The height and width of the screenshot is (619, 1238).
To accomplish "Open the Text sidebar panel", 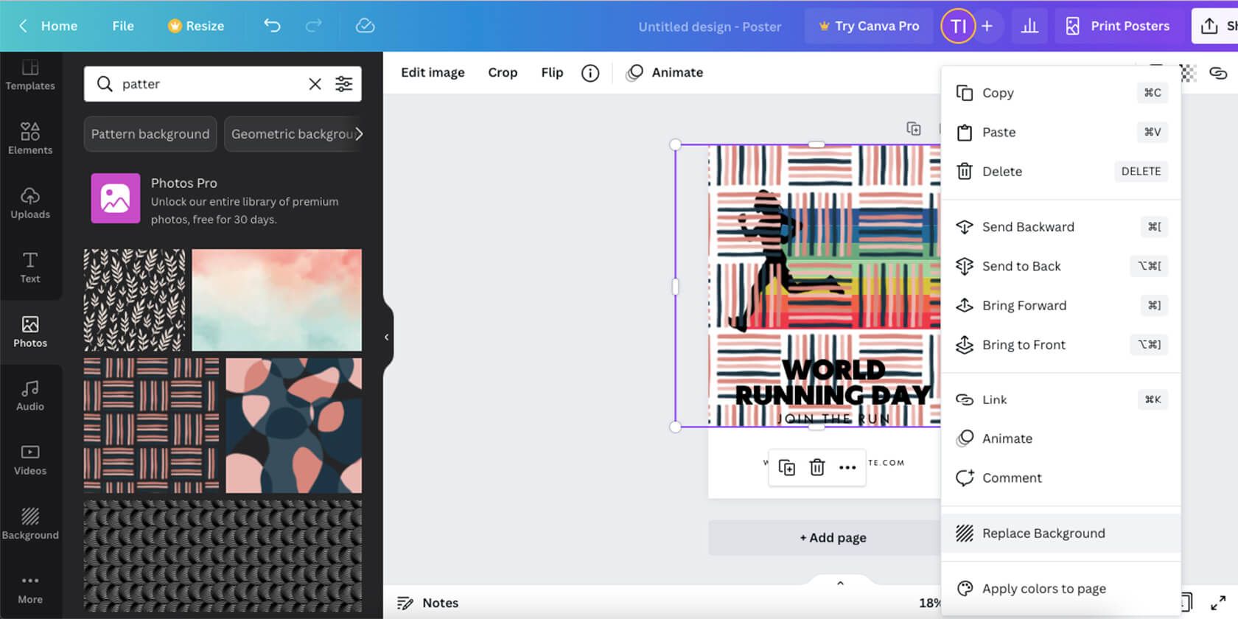I will tap(30, 267).
